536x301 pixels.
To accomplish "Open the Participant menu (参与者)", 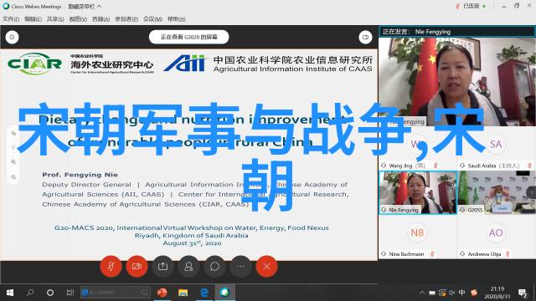I will tap(126, 19).
